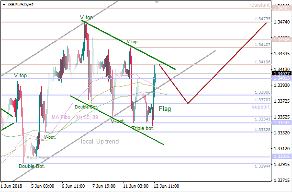This screenshot has width=292, height=192.
Task: Click the 1.34196 level label
Action: 262,62
